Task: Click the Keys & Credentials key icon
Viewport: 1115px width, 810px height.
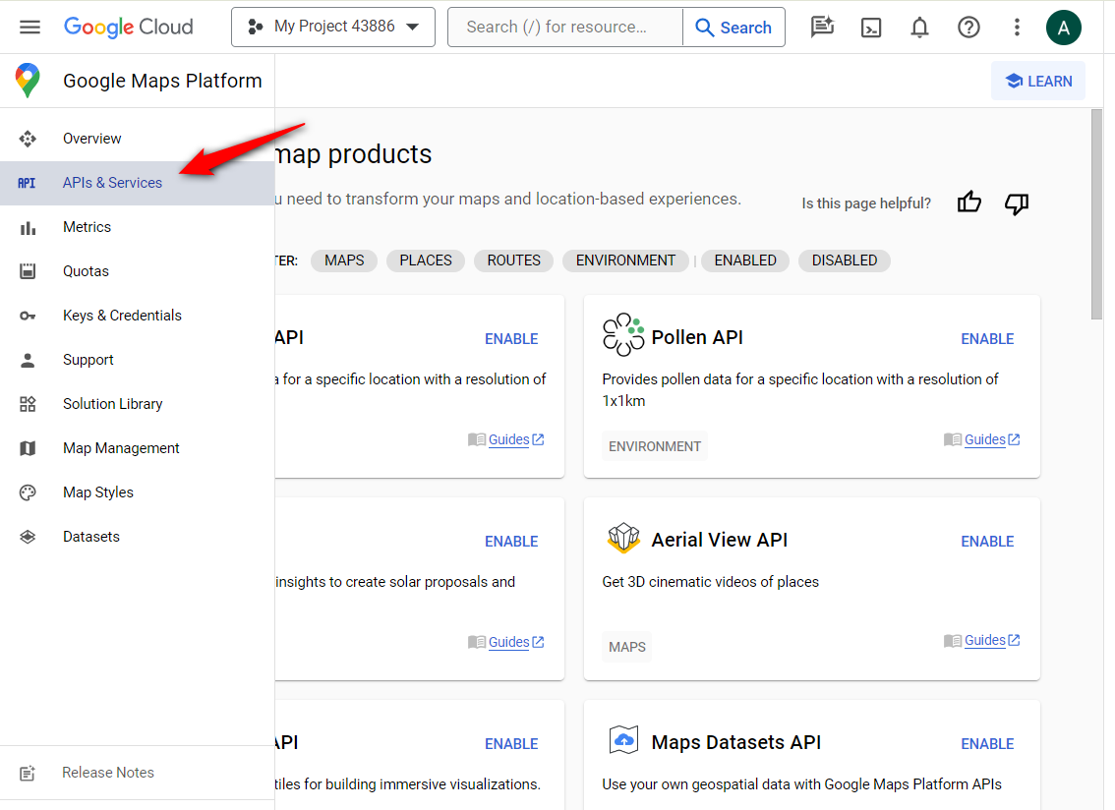Action: click(x=28, y=316)
